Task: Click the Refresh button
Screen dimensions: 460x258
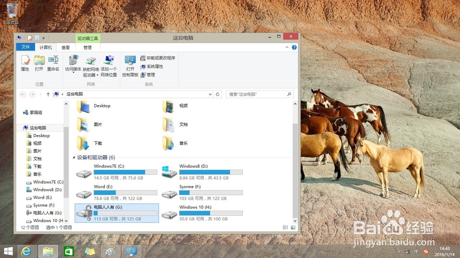Action: coord(218,94)
